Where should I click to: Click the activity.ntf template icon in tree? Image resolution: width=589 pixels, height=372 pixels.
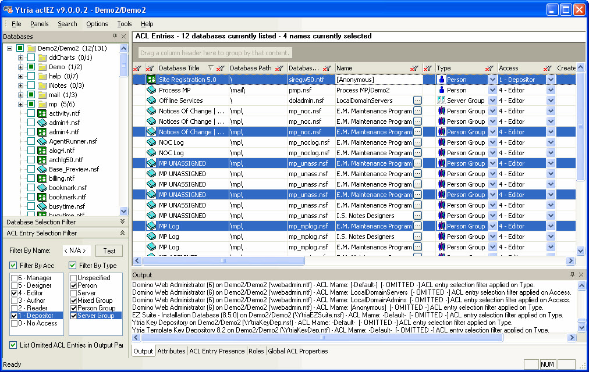(42, 113)
